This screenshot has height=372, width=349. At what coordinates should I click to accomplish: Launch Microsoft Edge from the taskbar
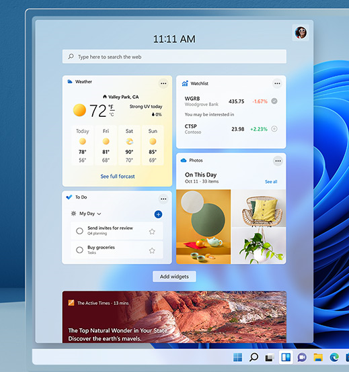[334, 357]
